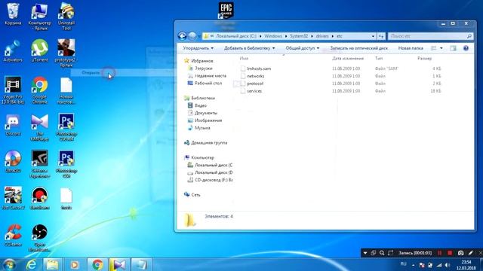Viewport: 483px width, 271px height.
Task: Stop recording with red square button
Action: pos(450,253)
